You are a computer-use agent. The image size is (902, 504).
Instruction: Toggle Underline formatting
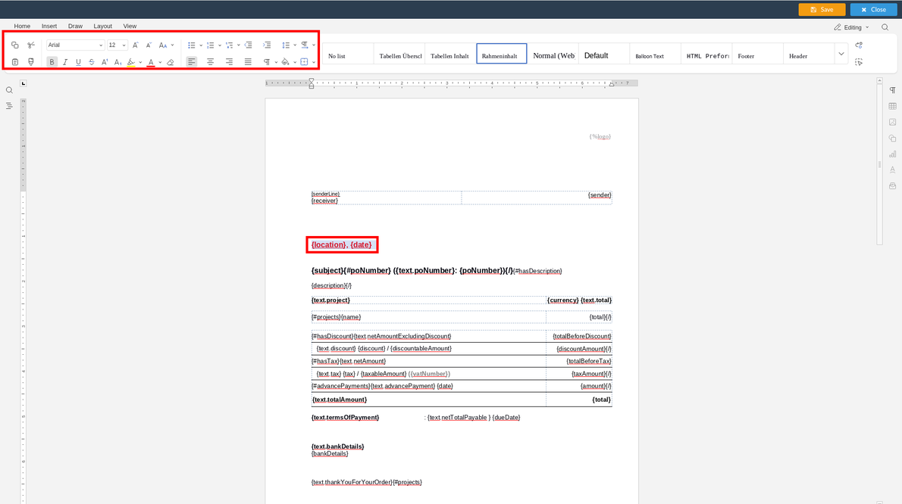tap(78, 62)
